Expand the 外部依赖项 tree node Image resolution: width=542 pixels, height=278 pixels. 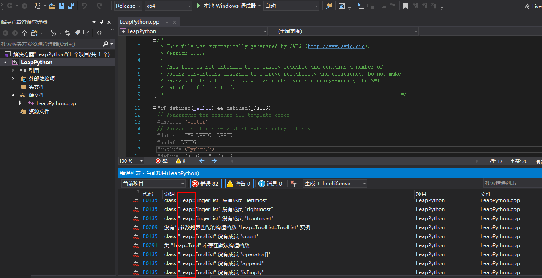coord(13,79)
